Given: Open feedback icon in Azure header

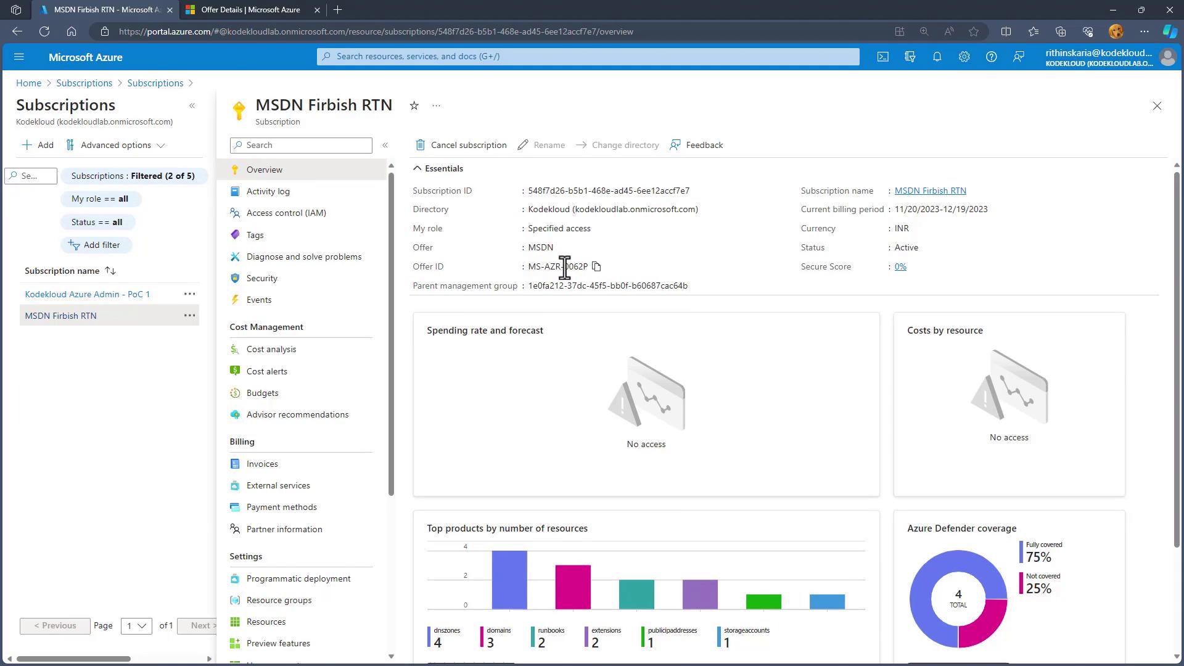Looking at the screenshot, I should pyautogui.click(x=1018, y=57).
